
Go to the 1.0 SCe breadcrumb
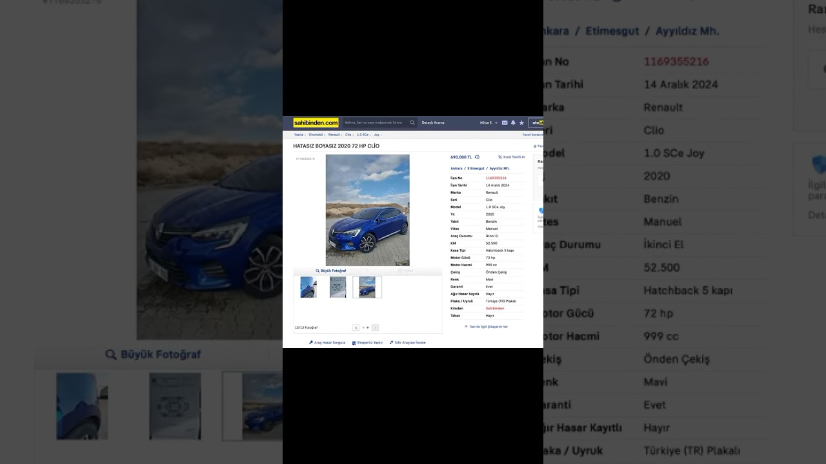pos(363,135)
